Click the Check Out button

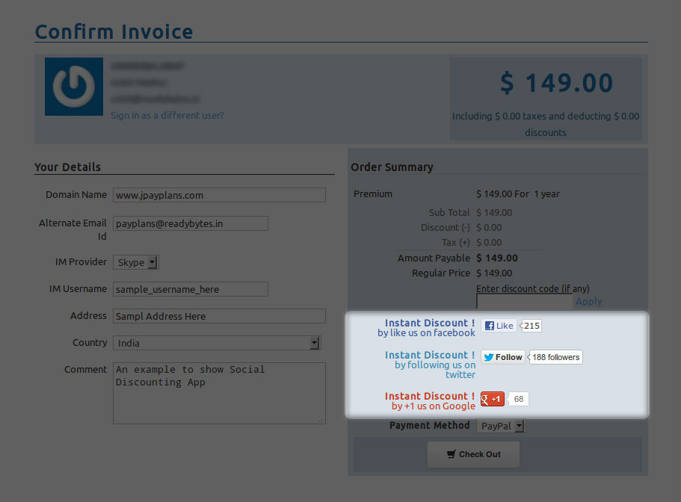click(x=473, y=454)
